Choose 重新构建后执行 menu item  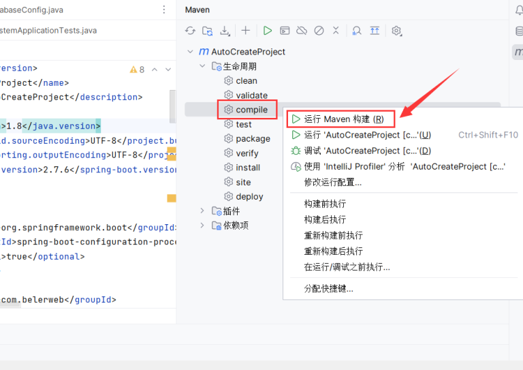coord(404,251)
